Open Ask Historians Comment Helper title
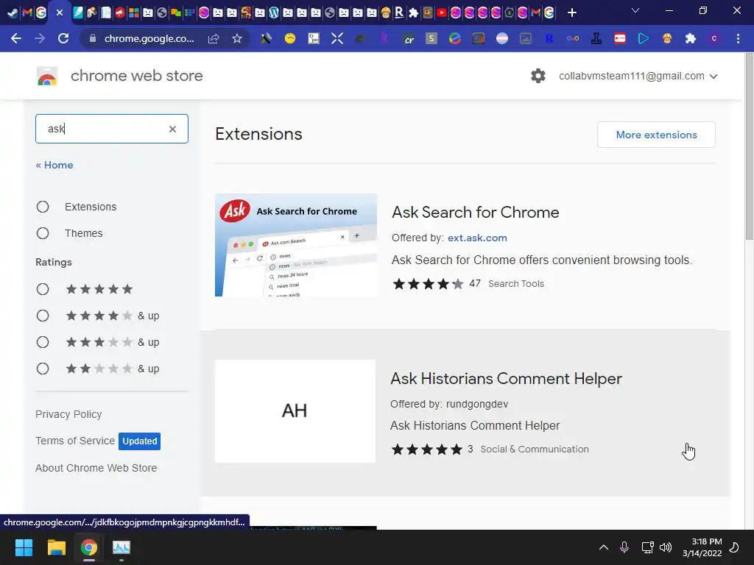754x565 pixels. pos(506,379)
